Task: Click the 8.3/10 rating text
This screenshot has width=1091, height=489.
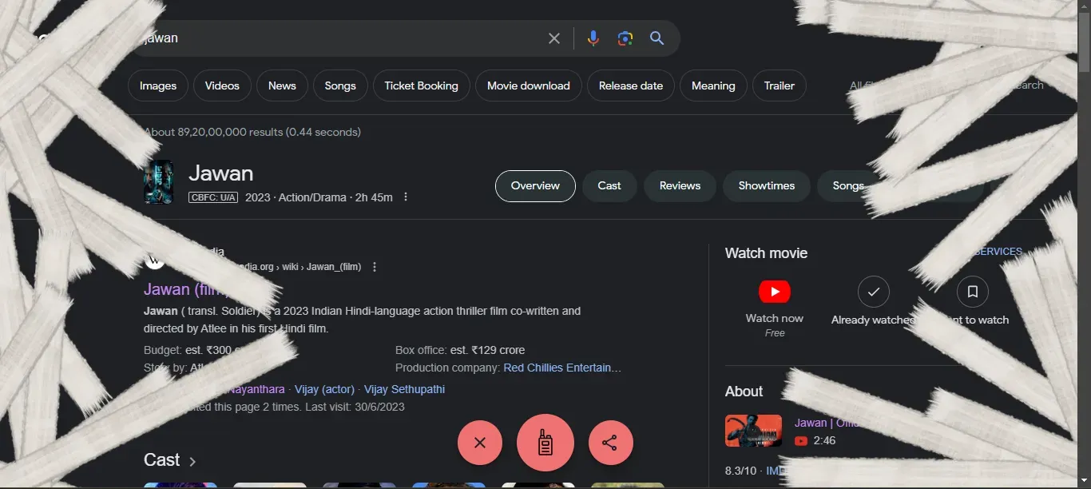Action: [x=742, y=471]
